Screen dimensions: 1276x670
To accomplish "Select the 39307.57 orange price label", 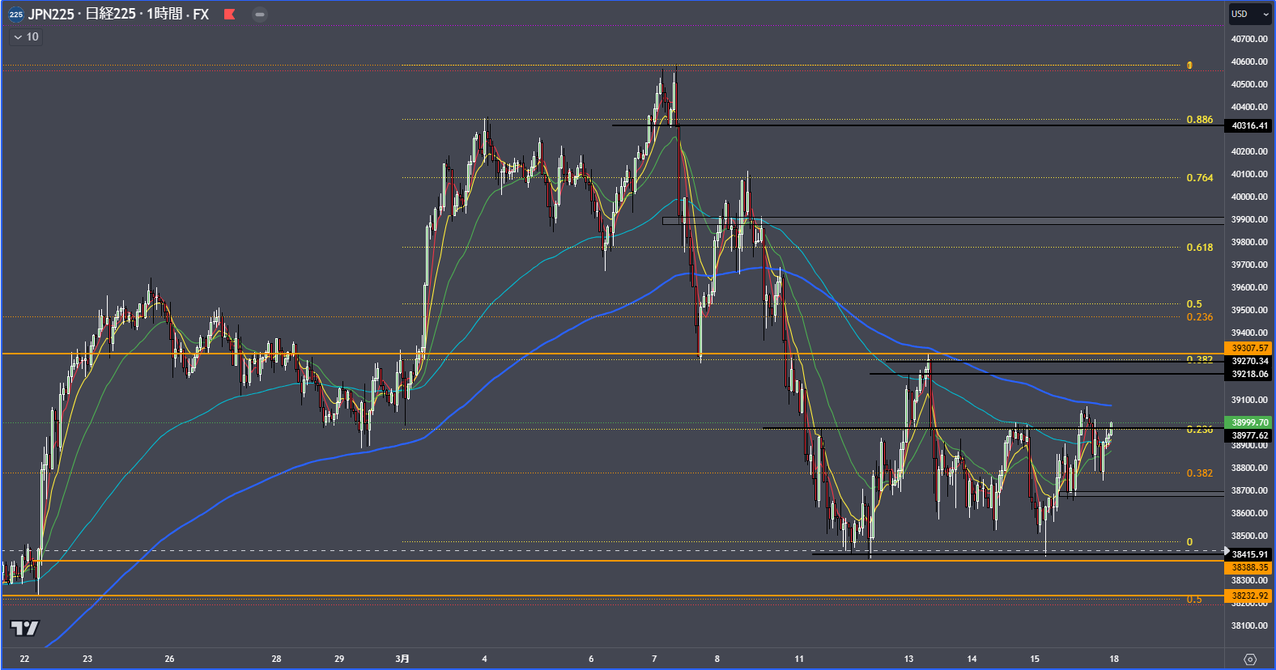I will [1249, 348].
